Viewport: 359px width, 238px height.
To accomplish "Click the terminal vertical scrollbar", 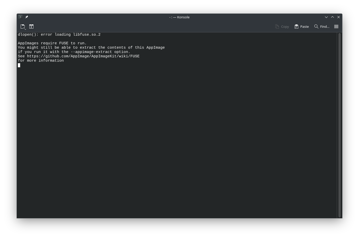I will point(340,125).
